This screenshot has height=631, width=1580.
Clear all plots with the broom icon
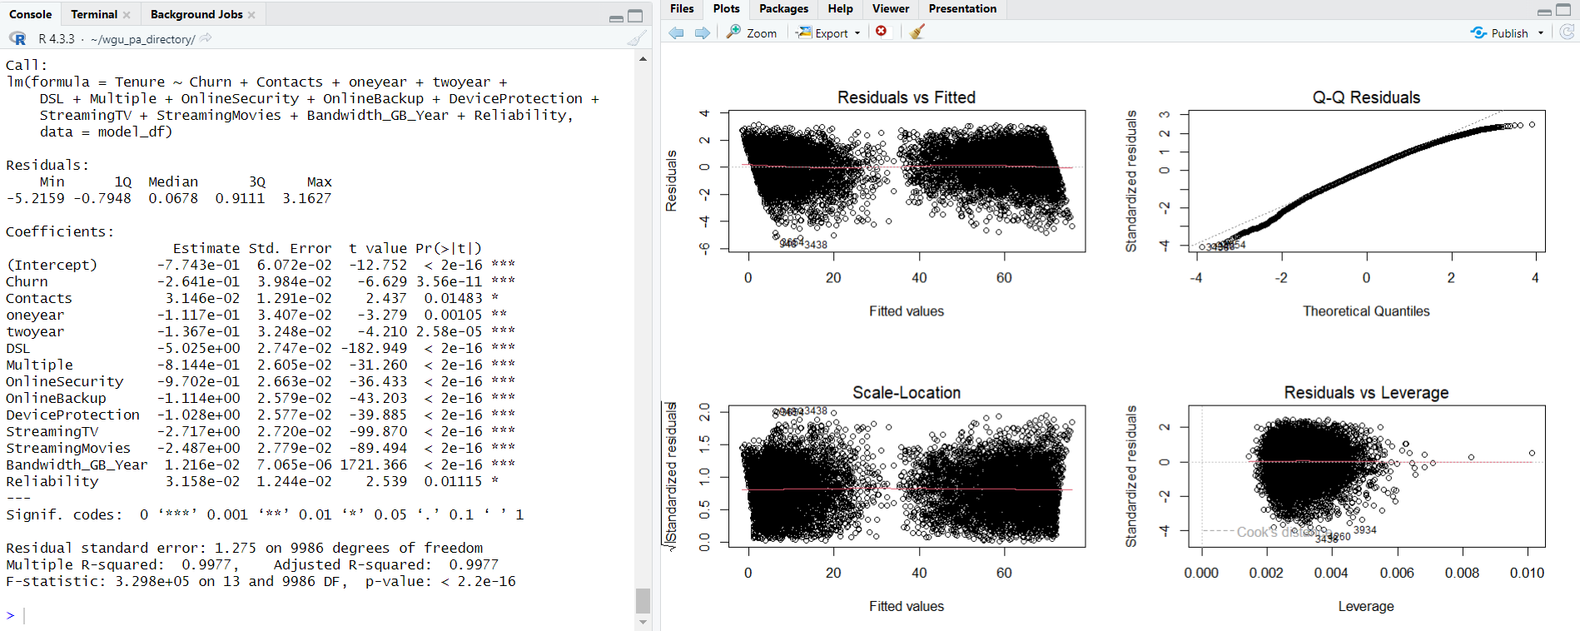[917, 32]
